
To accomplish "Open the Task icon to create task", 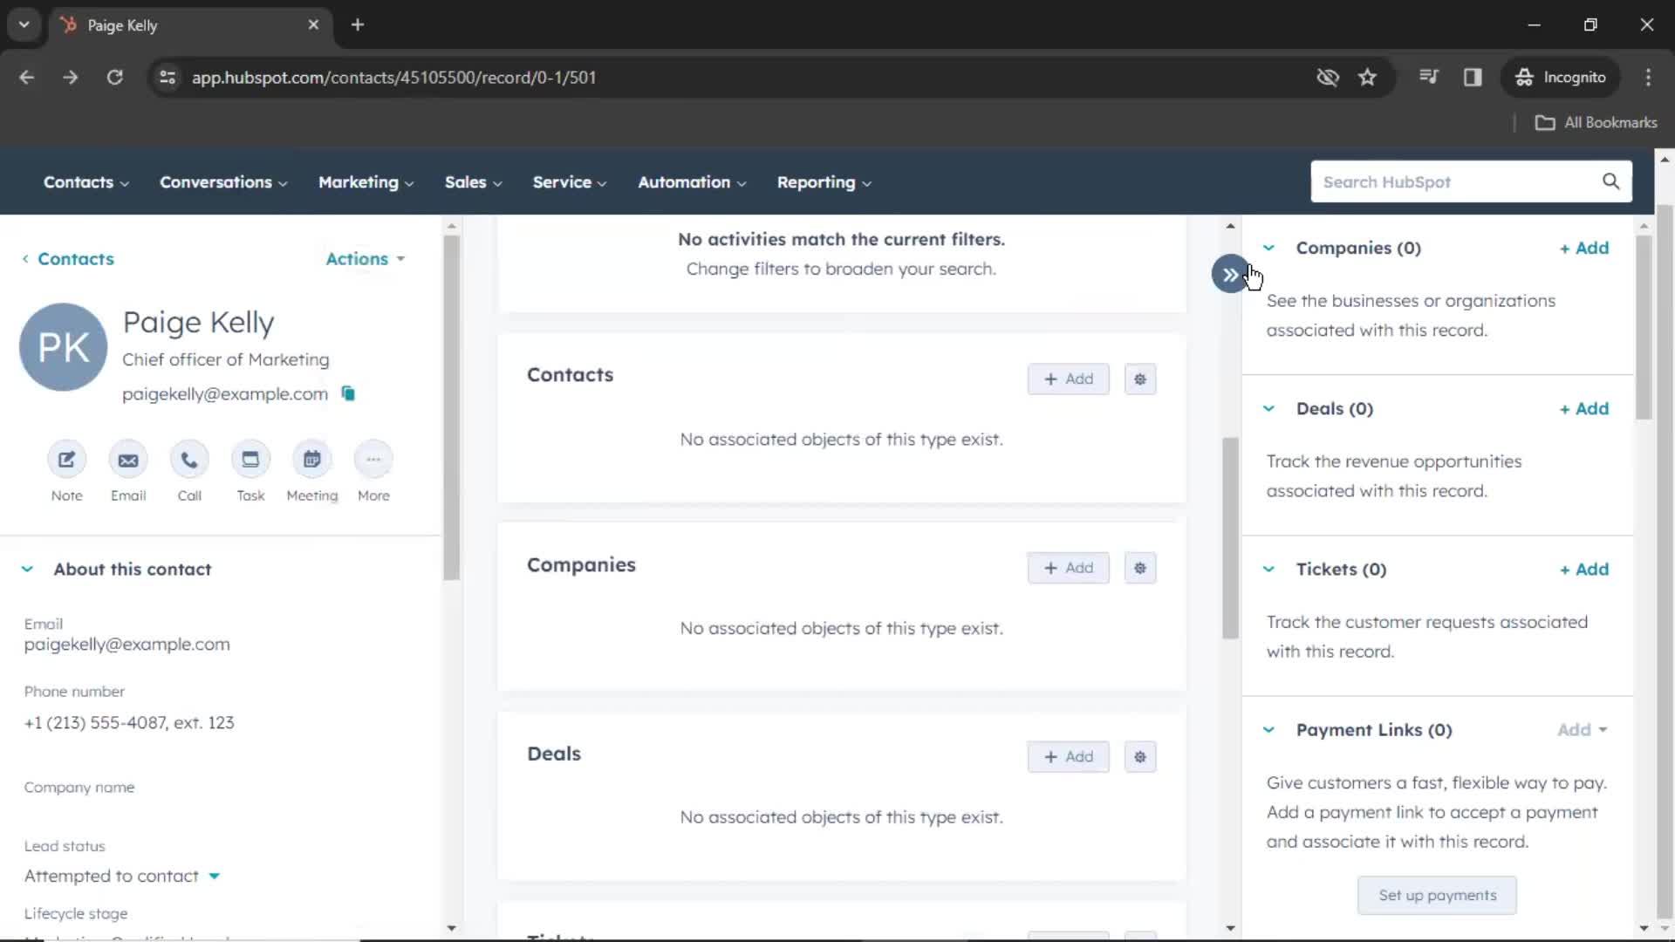I will [x=250, y=459].
